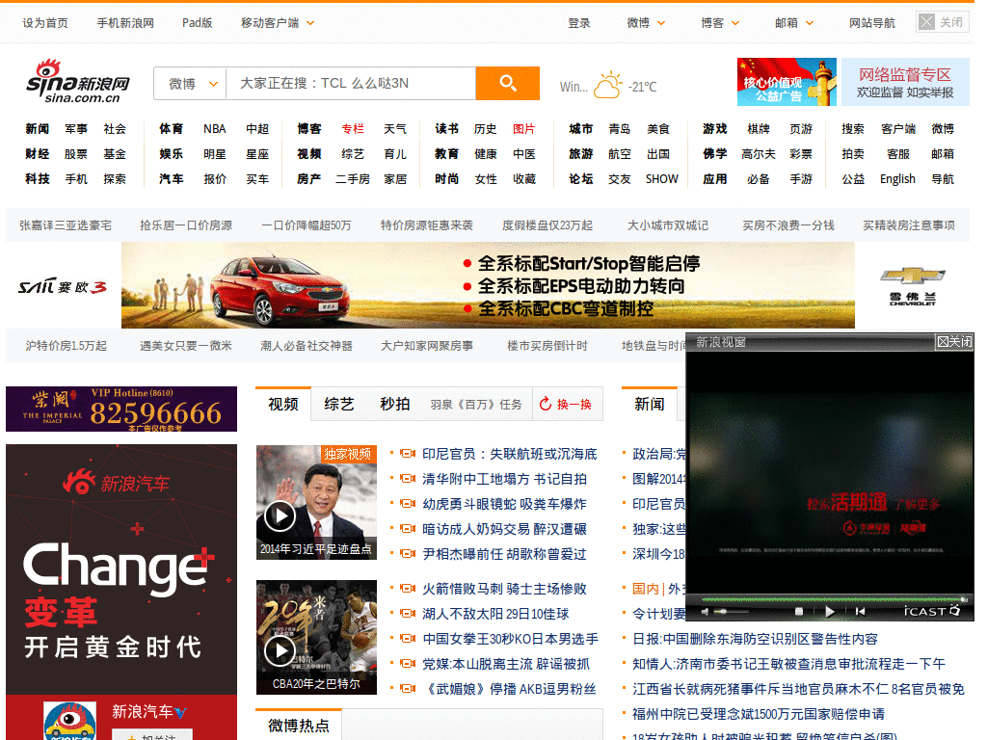The height and width of the screenshot is (740, 987).
Task: Close the top bar with the 关闭 button
Action: coord(943,23)
